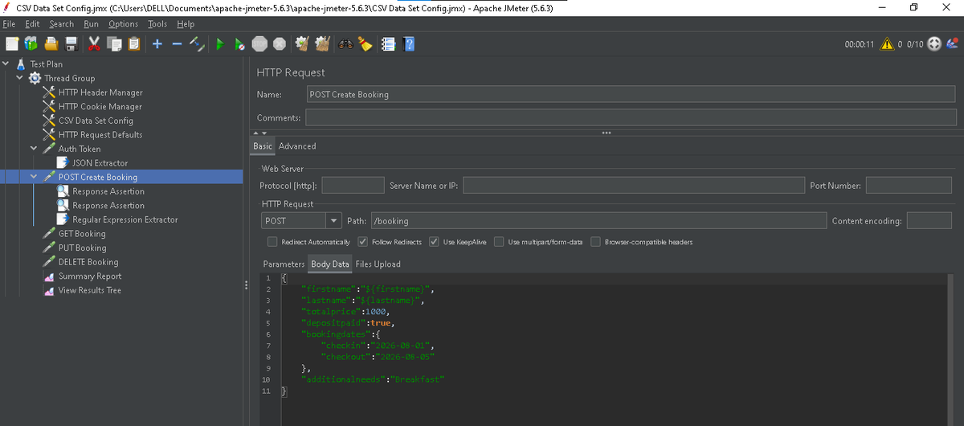
Task: Open Search with the binoculars icon
Action: pyautogui.click(x=345, y=43)
